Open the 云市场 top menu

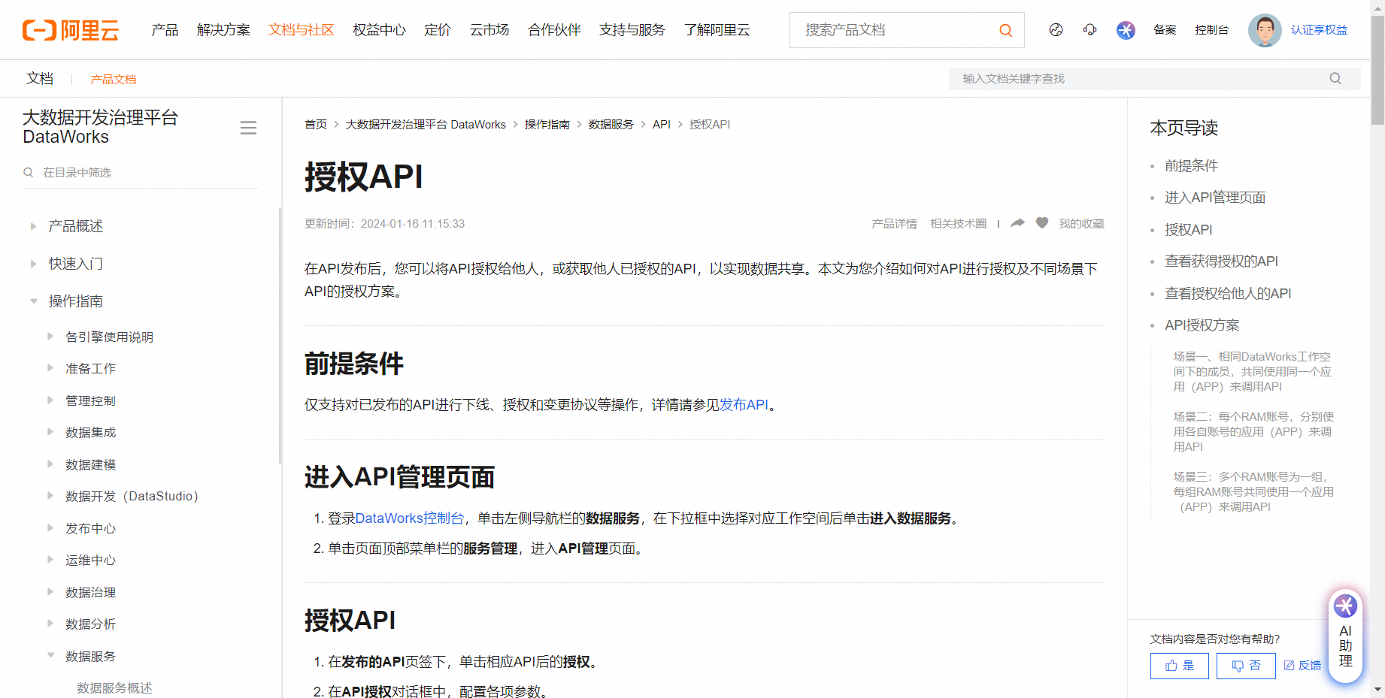point(489,30)
